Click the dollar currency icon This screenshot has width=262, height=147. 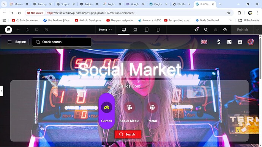(219, 42)
